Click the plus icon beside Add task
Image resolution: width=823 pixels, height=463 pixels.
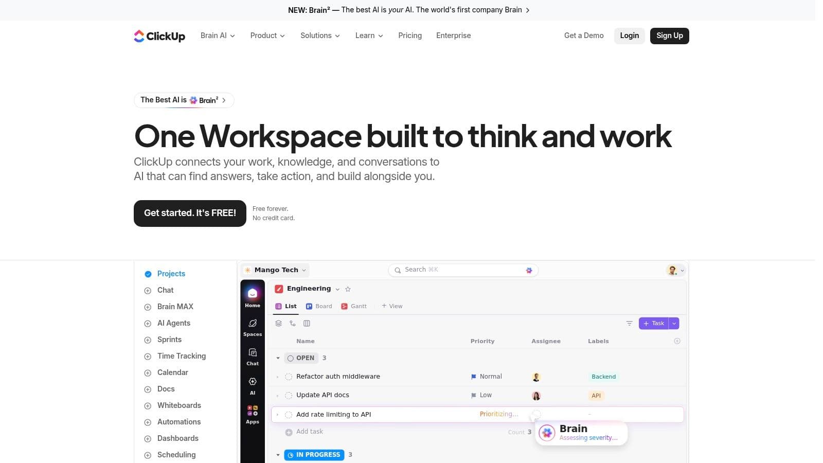coord(289,432)
